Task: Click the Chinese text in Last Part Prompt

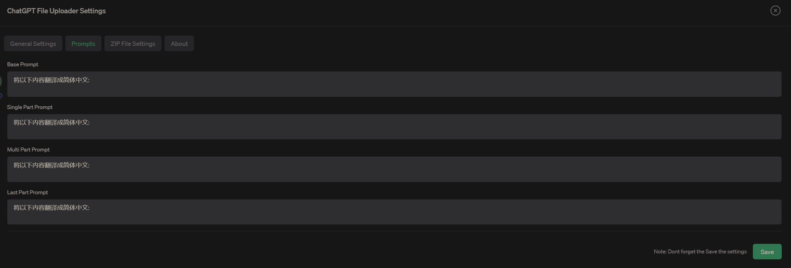Action: pyautogui.click(x=51, y=208)
